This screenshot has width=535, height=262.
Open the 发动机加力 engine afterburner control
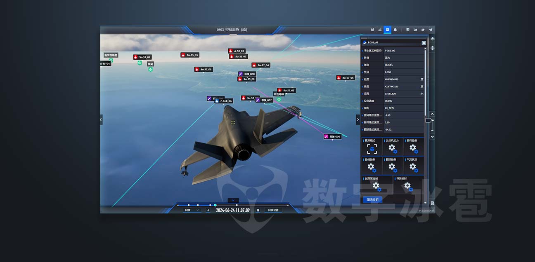click(393, 147)
